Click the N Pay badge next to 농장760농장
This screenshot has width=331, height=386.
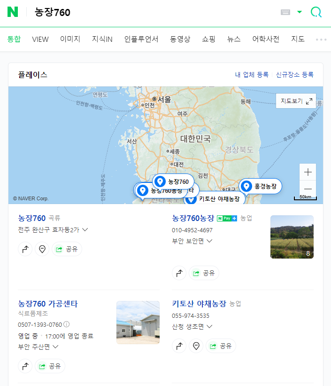[x=227, y=218]
